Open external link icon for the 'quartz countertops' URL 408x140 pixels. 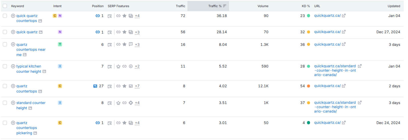[344, 86]
